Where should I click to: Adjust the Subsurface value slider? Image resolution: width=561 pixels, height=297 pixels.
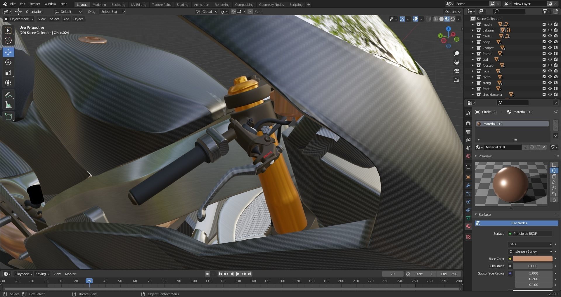pyautogui.click(x=532, y=266)
